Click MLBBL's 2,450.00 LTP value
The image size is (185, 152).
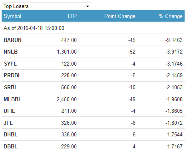coord(67,99)
